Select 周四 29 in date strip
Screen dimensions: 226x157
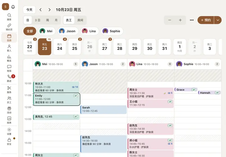135,47
